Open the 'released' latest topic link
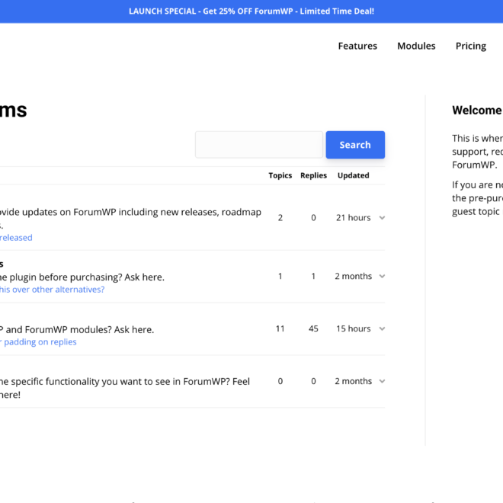503x503 pixels. [16, 238]
